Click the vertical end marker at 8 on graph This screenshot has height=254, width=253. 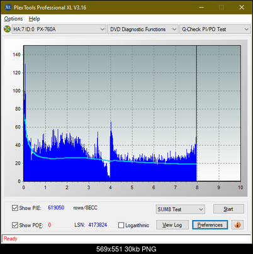(x=196, y=113)
